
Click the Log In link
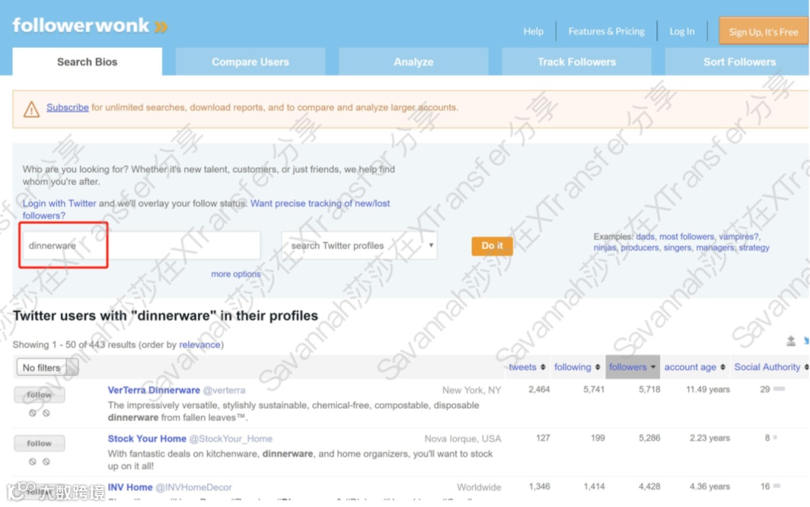tap(682, 31)
